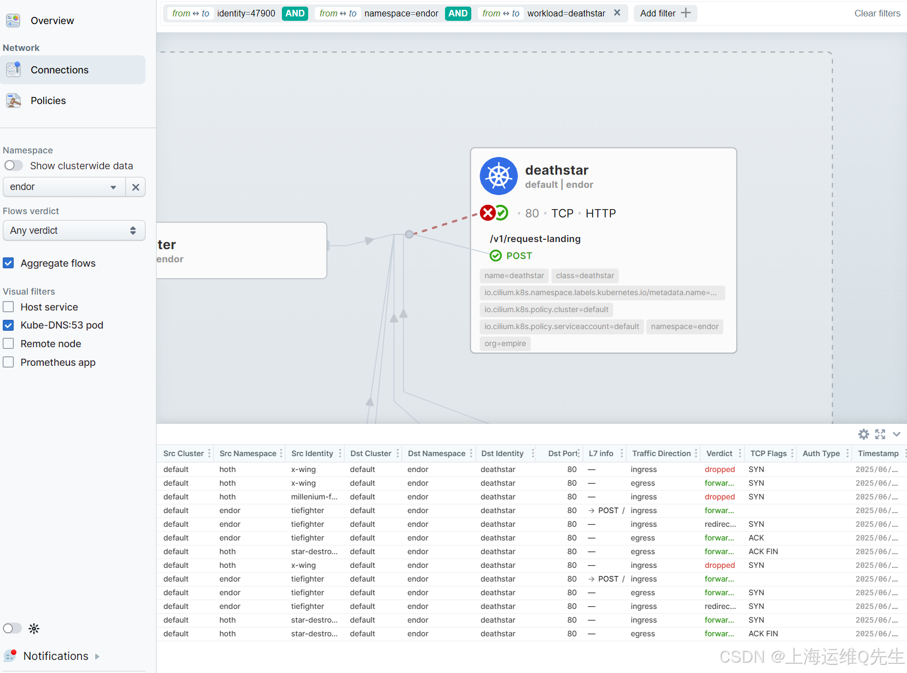Click the Notifications bell icon
The height and width of the screenshot is (673, 907).
pyautogui.click(x=10, y=655)
